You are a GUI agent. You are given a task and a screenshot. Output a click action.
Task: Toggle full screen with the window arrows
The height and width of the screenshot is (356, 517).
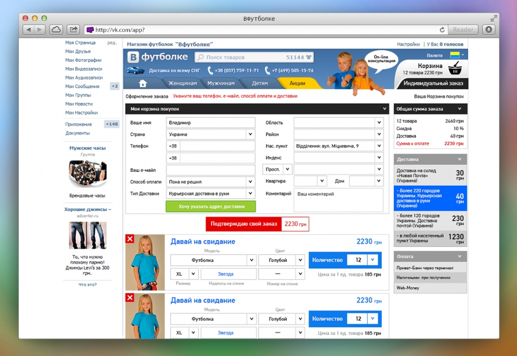(493, 19)
